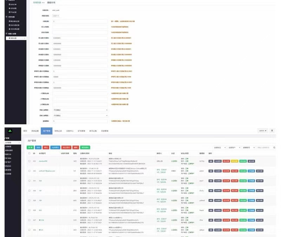The image size is (281, 237).
Task: Select the 新币认购 tab
Action: 93,131
